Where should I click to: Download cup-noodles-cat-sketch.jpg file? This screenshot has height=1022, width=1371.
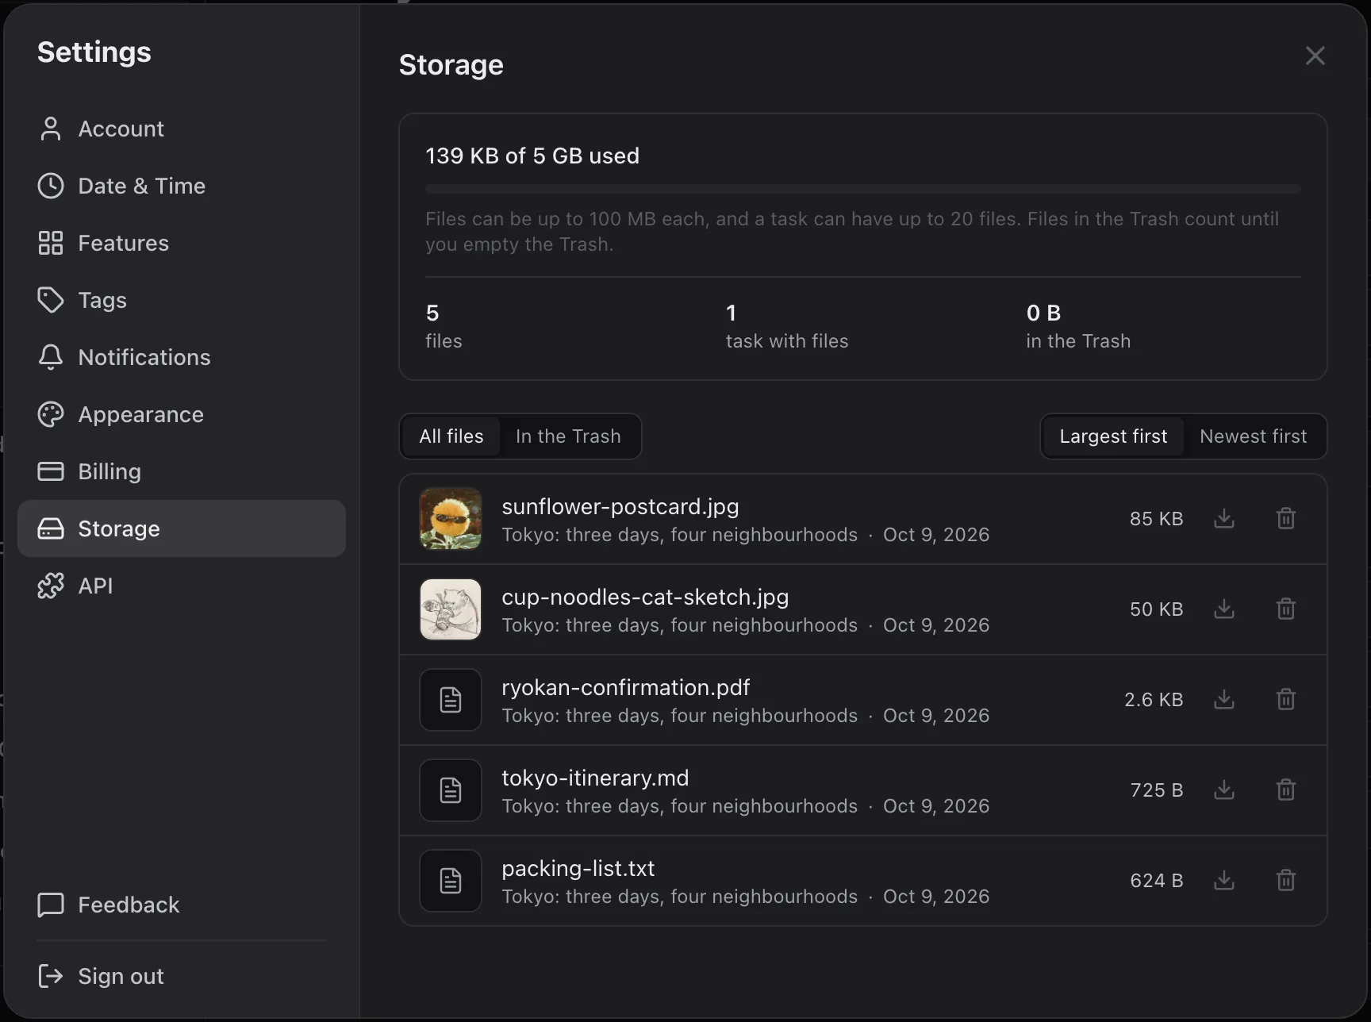(x=1224, y=609)
